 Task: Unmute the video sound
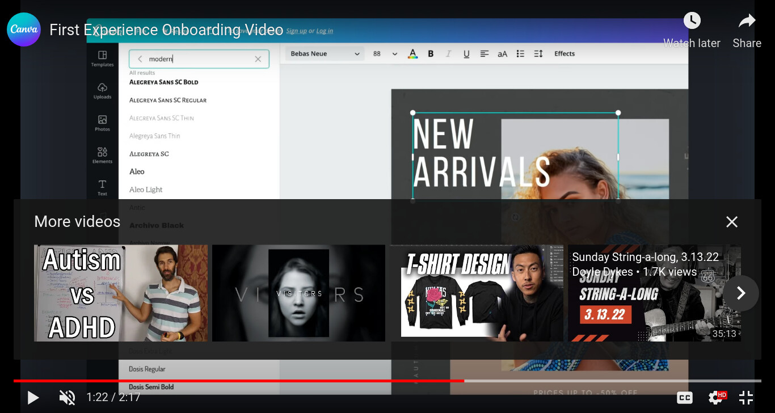(67, 397)
